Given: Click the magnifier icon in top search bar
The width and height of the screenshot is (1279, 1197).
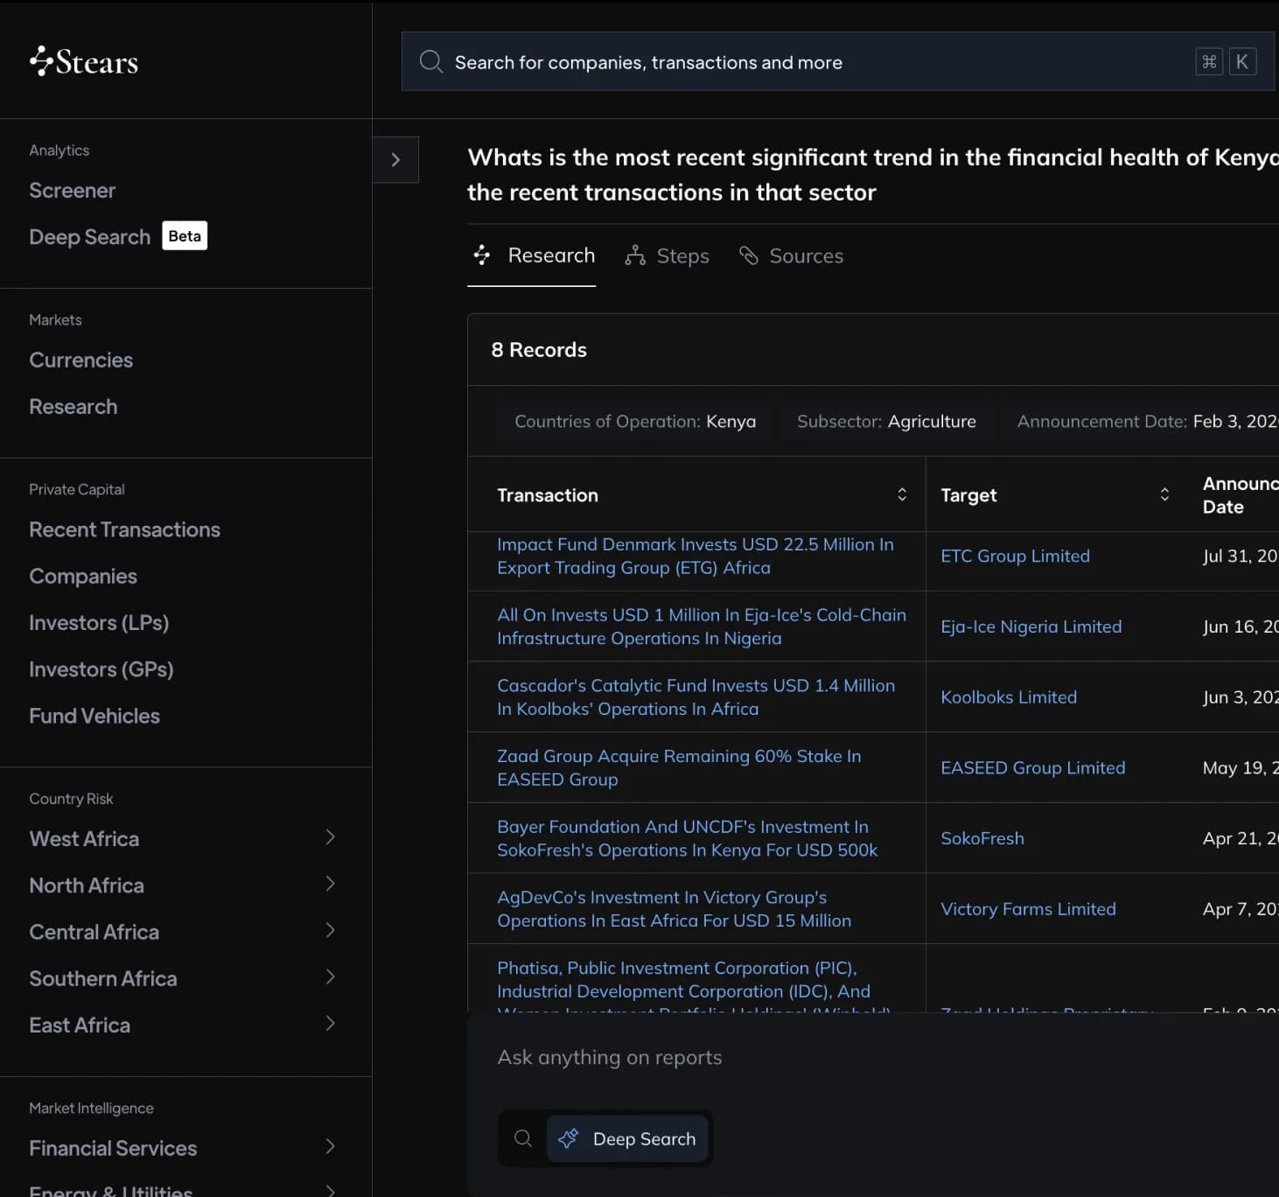Looking at the screenshot, I should coord(431,61).
